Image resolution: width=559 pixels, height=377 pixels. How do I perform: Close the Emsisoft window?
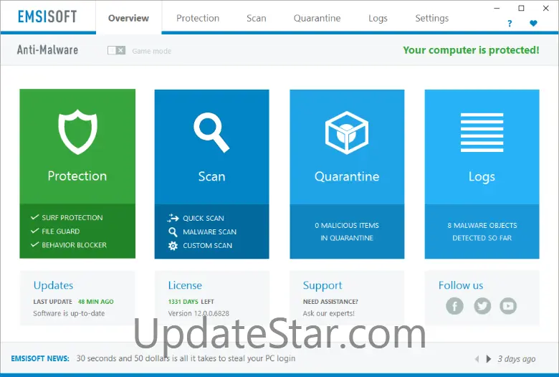pyautogui.click(x=546, y=8)
